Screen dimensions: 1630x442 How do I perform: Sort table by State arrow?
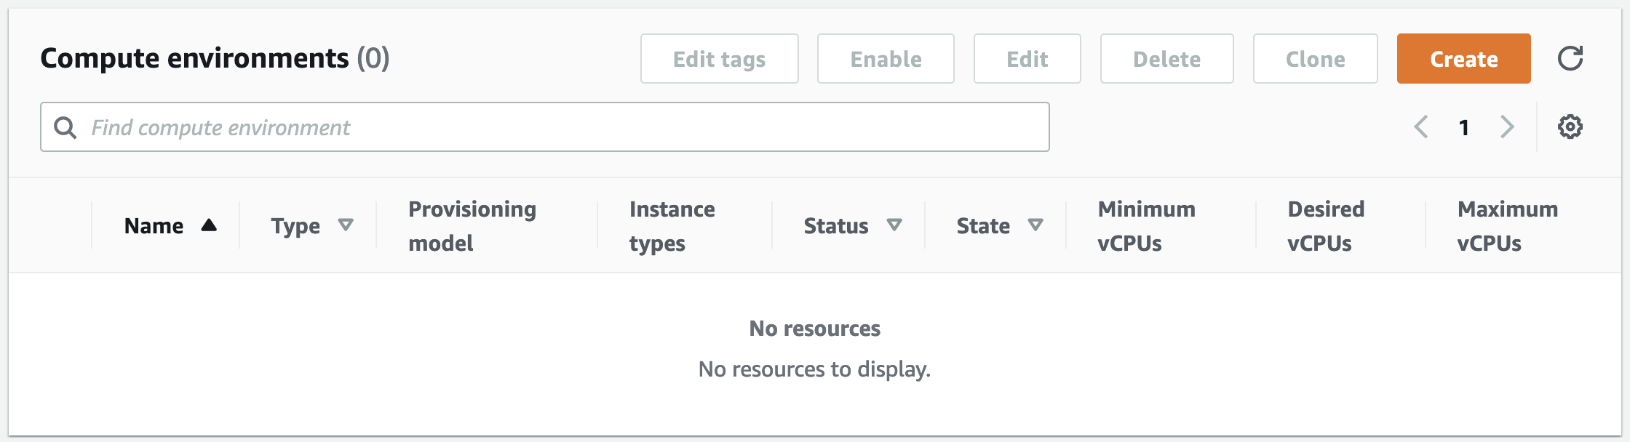(1035, 225)
